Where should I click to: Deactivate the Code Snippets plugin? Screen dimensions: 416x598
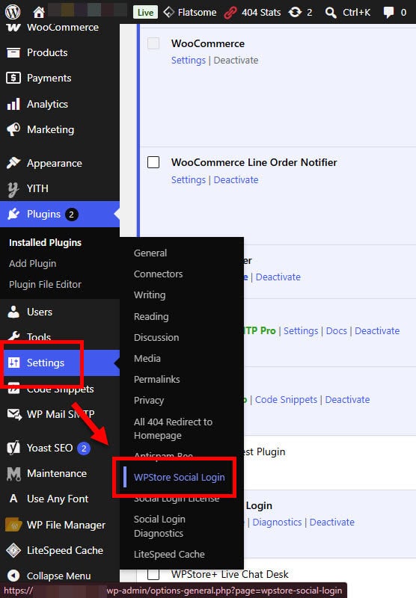coord(347,399)
